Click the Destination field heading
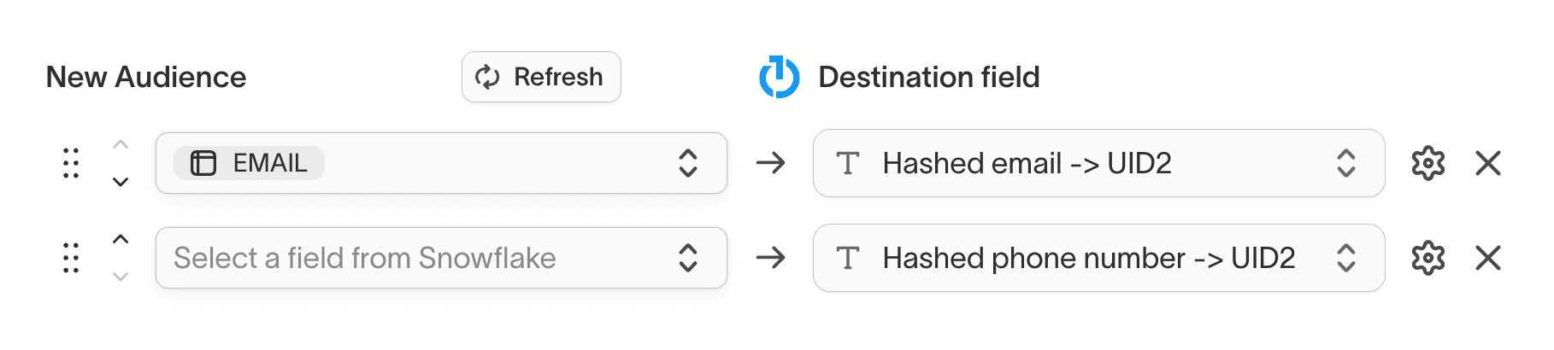Viewport: 1554px width, 350px height. (x=929, y=77)
